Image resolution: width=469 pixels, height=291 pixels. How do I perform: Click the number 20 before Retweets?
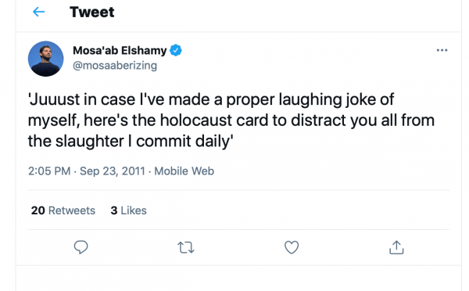pyautogui.click(x=38, y=210)
